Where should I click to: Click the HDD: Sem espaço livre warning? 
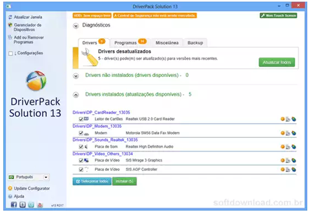(92, 15)
